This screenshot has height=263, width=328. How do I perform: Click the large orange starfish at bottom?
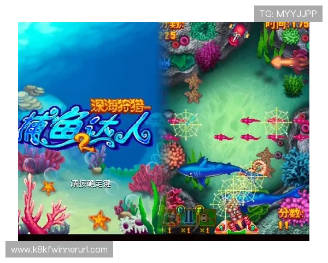point(99,220)
